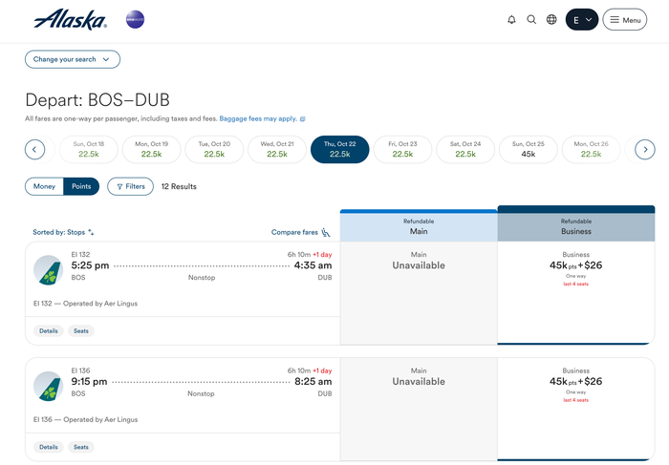Click Main Unavailable cell for EI 132
Image resolution: width=669 pixels, height=465 pixels.
[x=419, y=293]
